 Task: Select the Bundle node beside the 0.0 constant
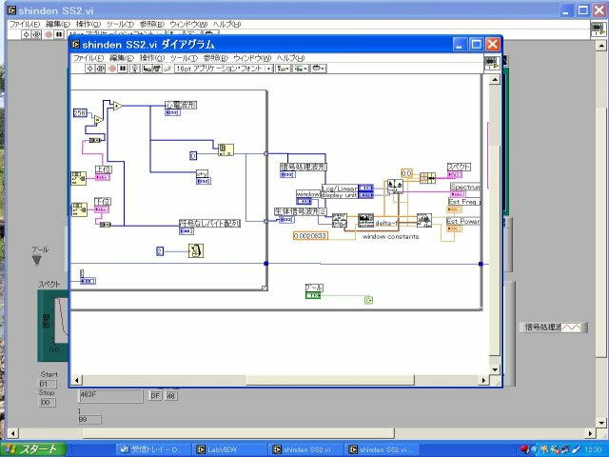[427, 178]
